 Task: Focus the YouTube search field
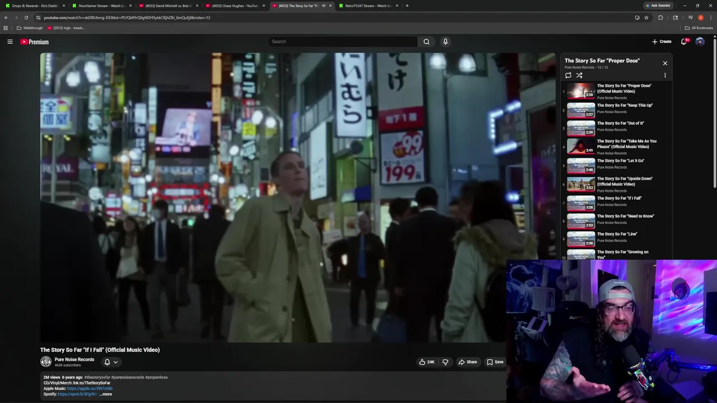point(343,41)
